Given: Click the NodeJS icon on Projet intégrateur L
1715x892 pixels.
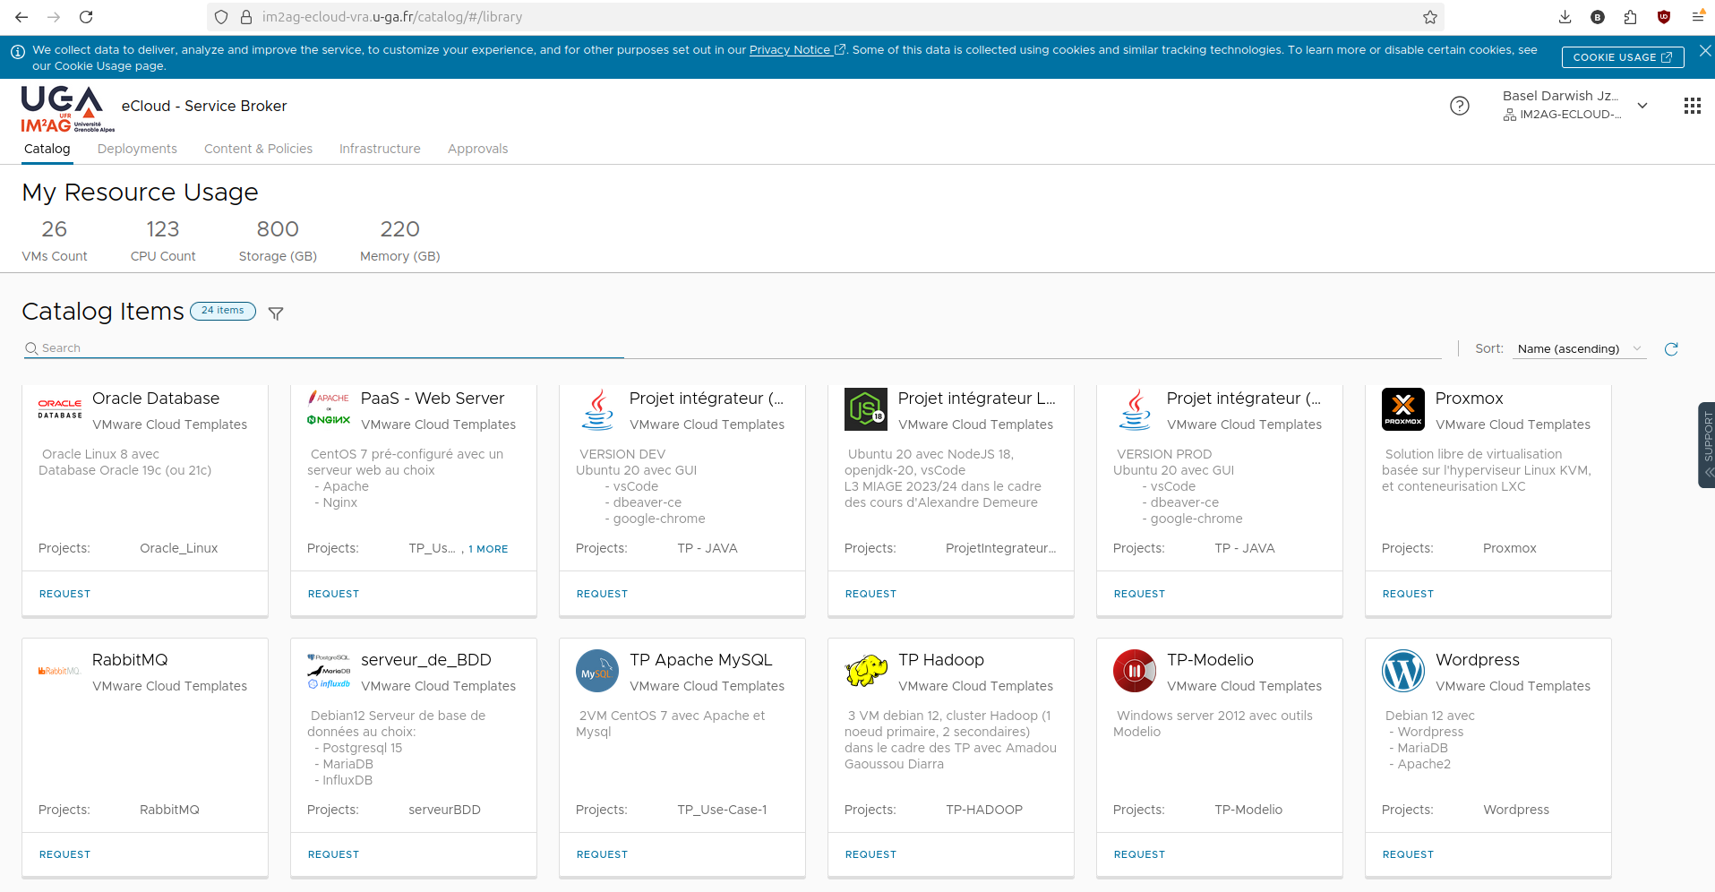Looking at the screenshot, I should (x=865, y=408).
